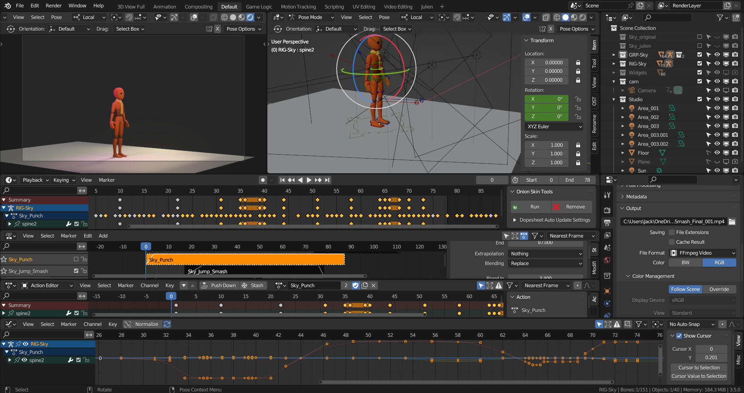This screenshot has width=744, height=393.
Task: Open the Render menu
Action: pos(54,6)
